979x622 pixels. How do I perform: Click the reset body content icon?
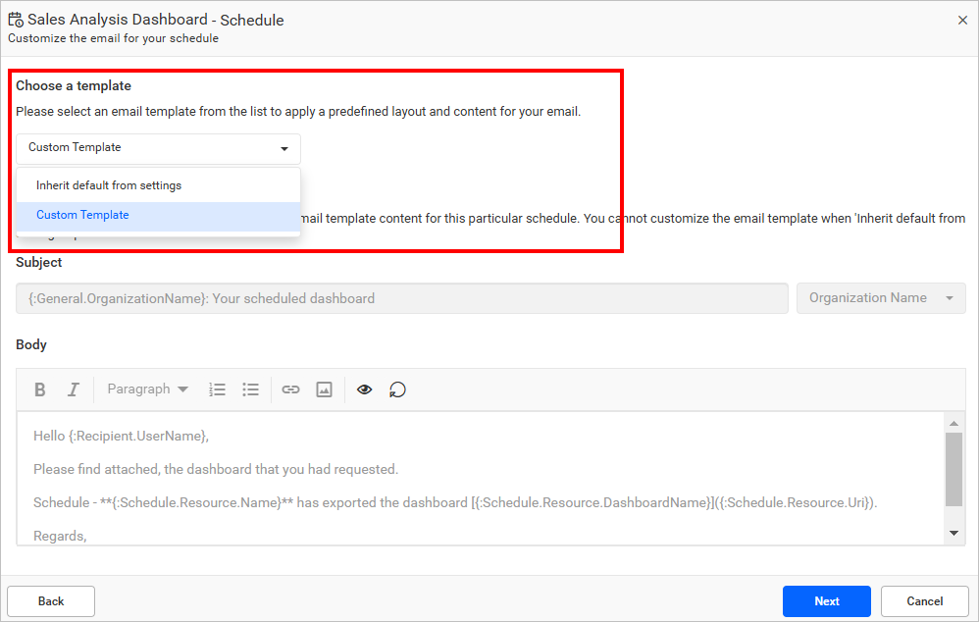point(397,389)
